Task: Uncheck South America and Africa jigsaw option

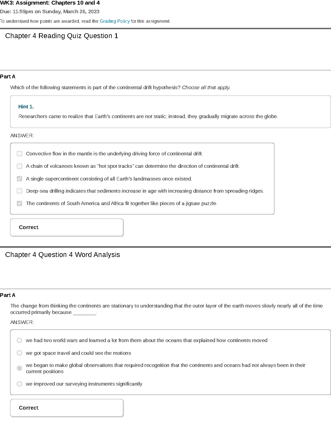Action: (19, 203)
